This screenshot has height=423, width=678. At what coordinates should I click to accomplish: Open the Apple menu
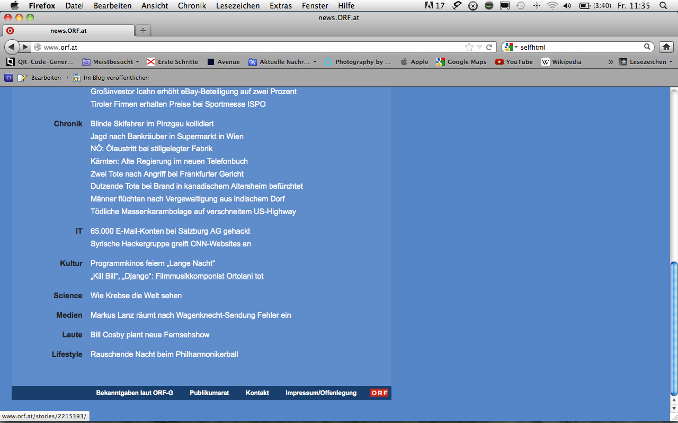(14, 6)
